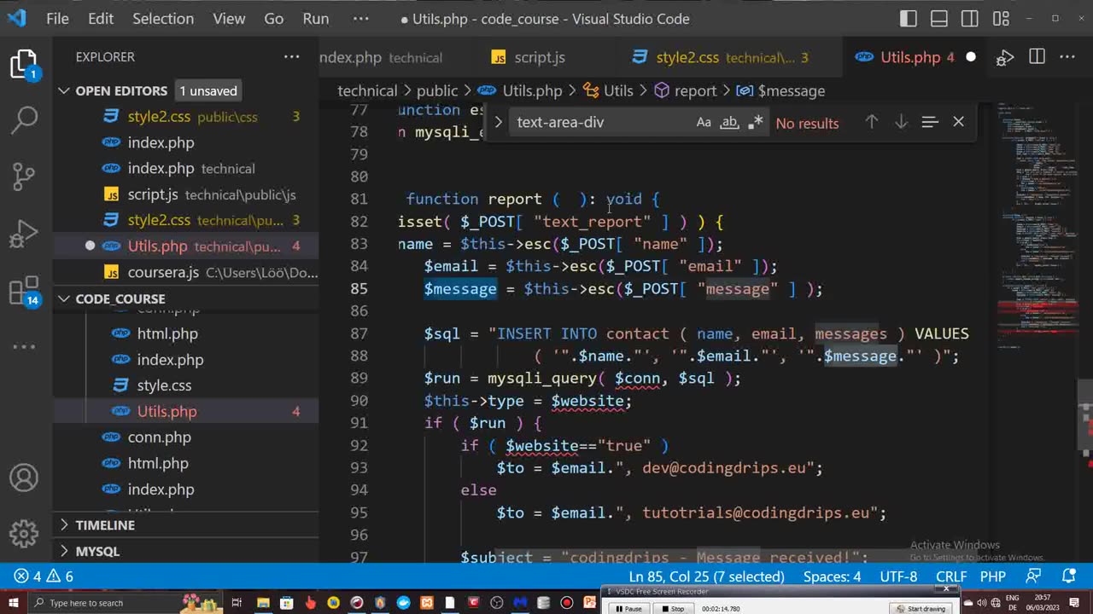Image resolution: width=1093 pixels, height=614 pixels.
Task: Open notifications bell in status bar
Action: coord(1068,576)
